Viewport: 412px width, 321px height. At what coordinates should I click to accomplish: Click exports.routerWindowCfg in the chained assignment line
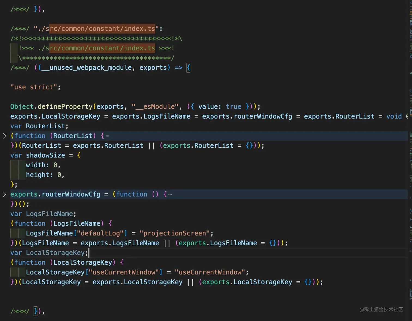point(247,116)
